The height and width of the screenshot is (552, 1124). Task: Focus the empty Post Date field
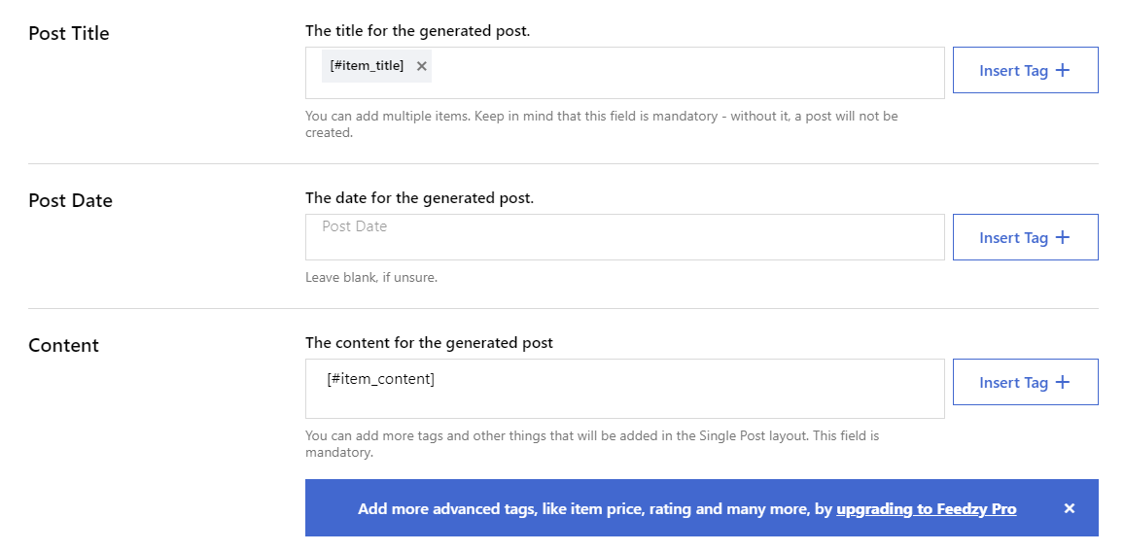click(624, 237)
